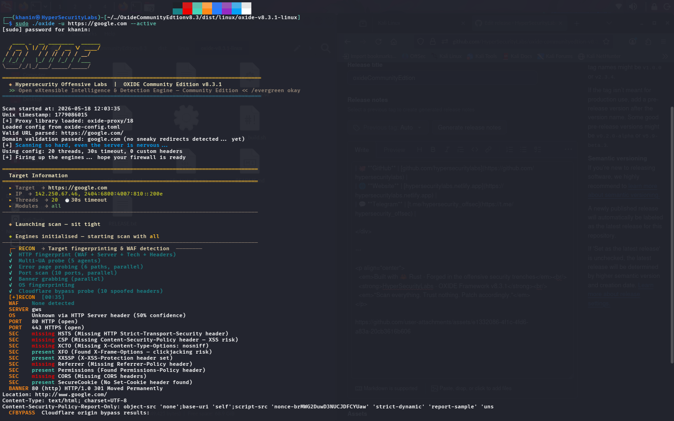Open the volume control in the system tray
Viewport: 674px width, 421px height.
(633, 7)
